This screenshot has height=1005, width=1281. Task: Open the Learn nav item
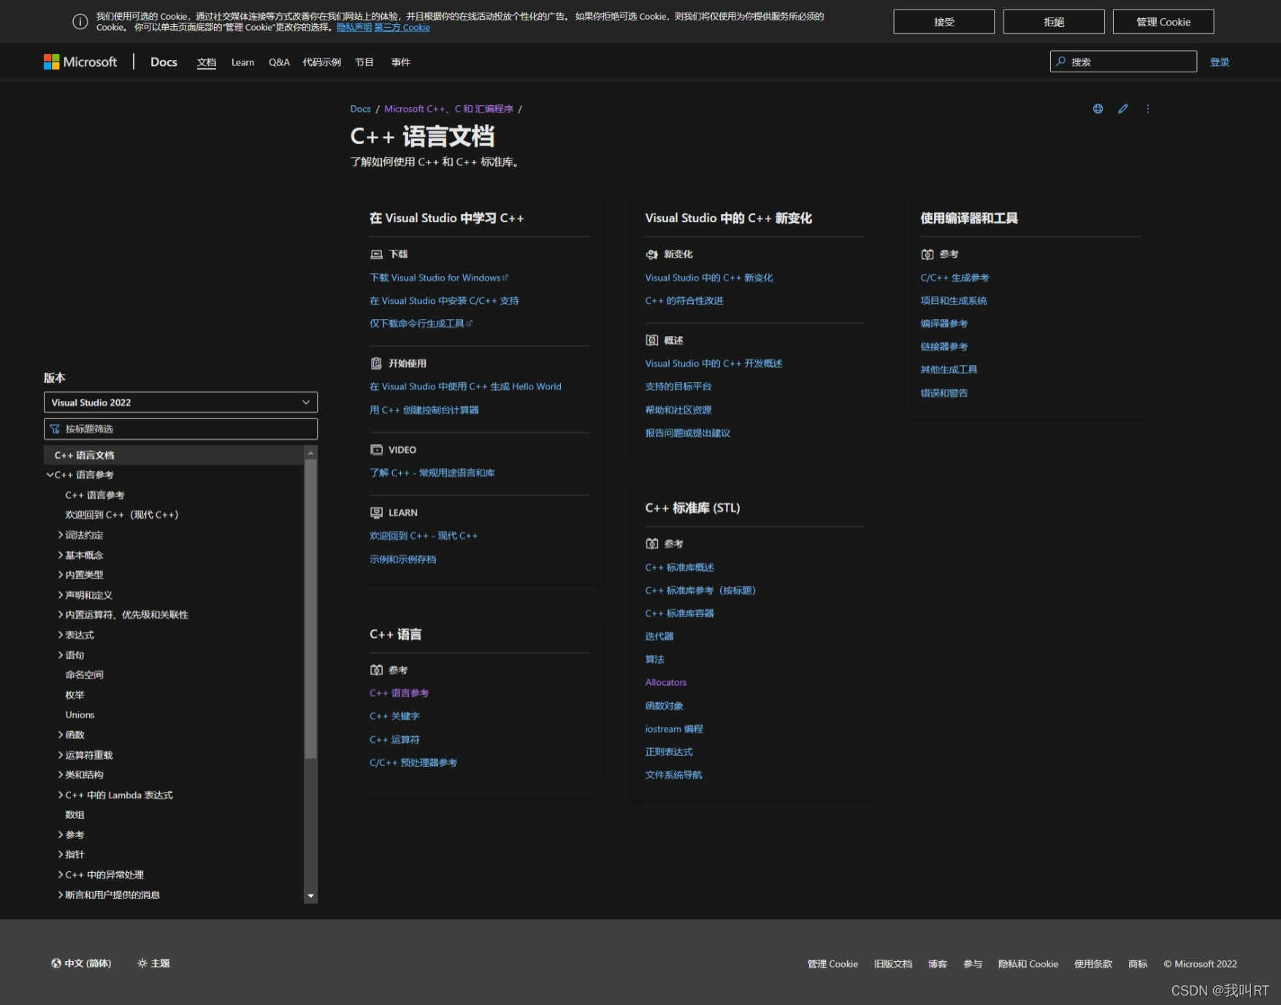click(x=242, y=62)
